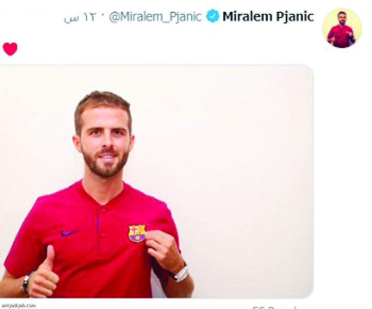Open the Miralem Pjanic display name

point(268,17)
